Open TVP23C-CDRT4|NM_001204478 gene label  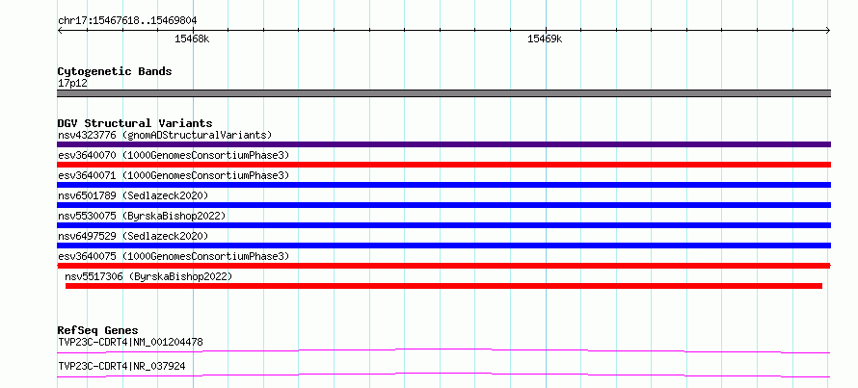pos(130,343)
